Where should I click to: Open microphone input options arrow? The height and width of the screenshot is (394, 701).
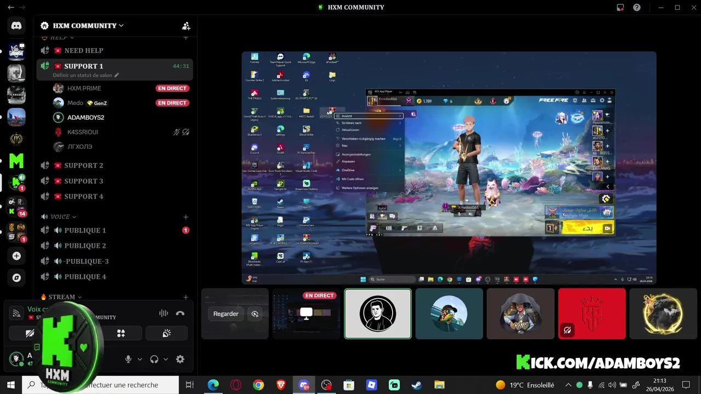coord(140,360)
